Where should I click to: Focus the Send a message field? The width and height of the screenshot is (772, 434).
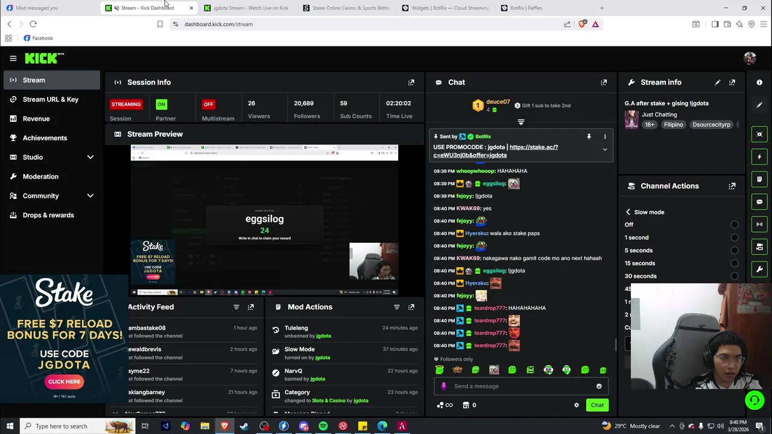[520, 386]
